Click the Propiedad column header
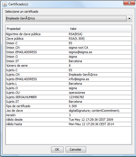The width and height of the screenshot is (136, 157). tap(37, 29)
